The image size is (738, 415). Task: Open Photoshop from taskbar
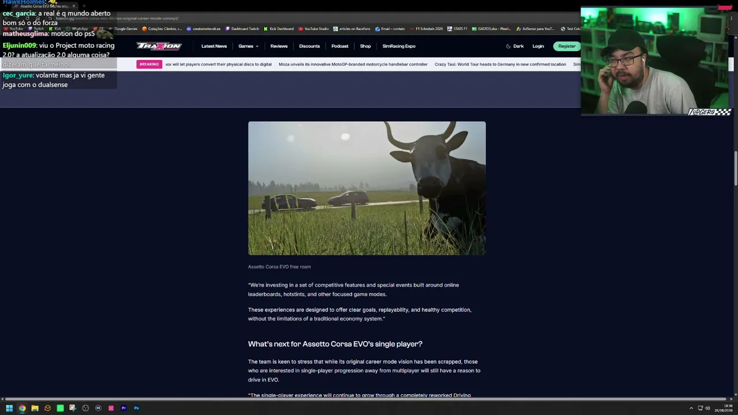coord(136,408)
